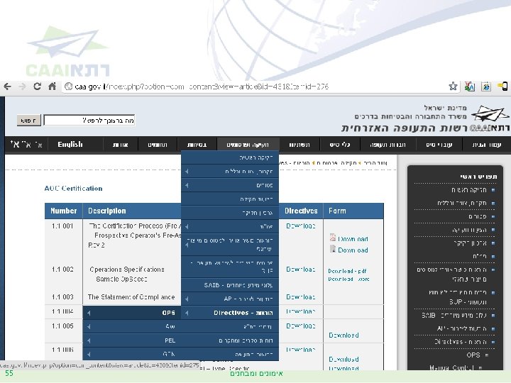Click the PDF icon in row 1.1 001

pyautogui.click(x=332, y=238)
